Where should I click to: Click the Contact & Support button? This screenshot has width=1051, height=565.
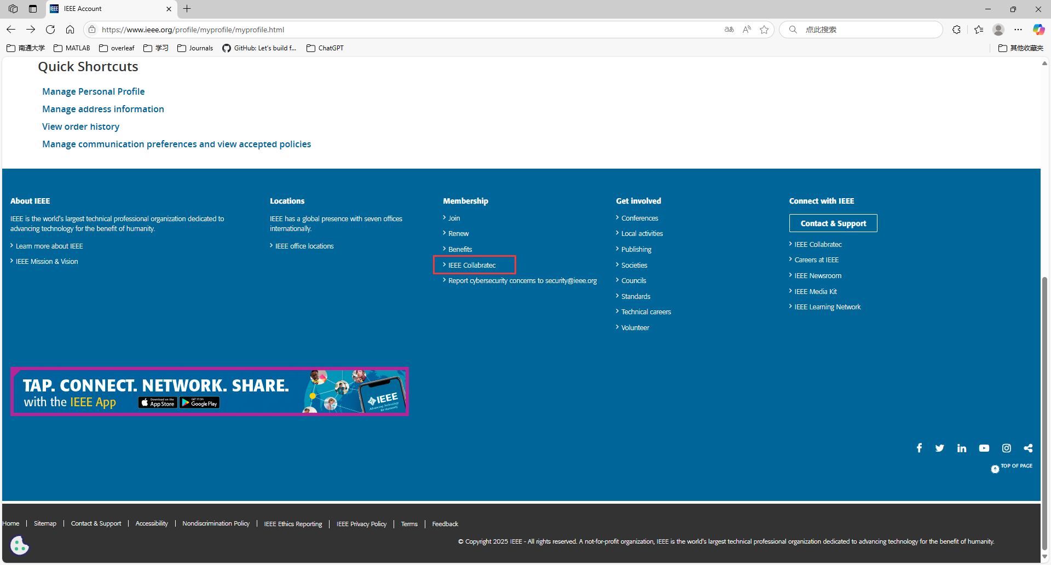[x=833, y=223]
